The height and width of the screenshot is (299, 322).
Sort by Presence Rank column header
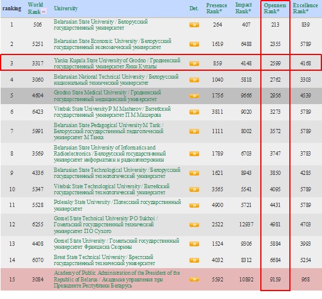[x=217, y=8]
